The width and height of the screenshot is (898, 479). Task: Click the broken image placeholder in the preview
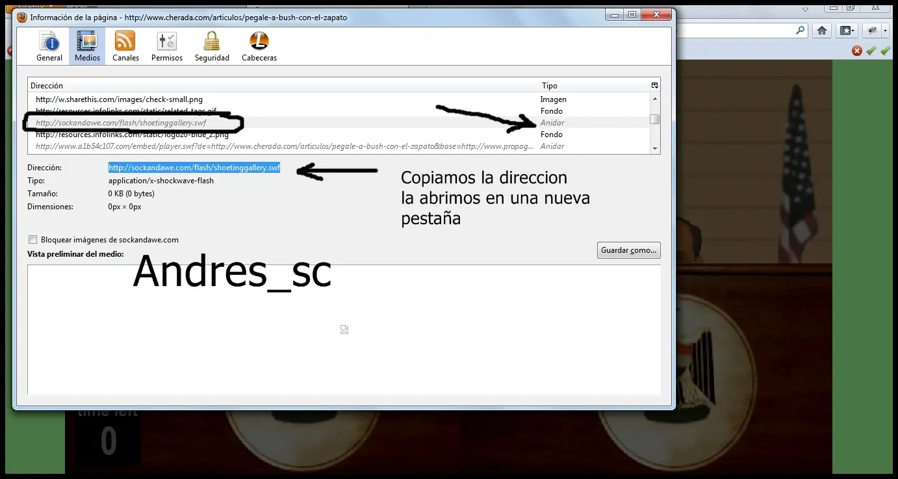[344, 330]
